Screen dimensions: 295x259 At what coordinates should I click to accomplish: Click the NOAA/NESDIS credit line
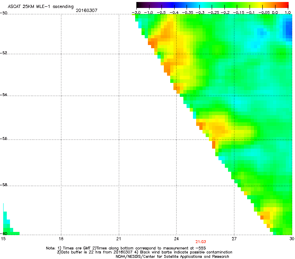[x=172, y=257]
